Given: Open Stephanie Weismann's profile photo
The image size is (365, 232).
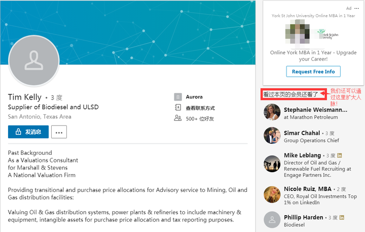Looking at the screenshot, I should 272,112.
